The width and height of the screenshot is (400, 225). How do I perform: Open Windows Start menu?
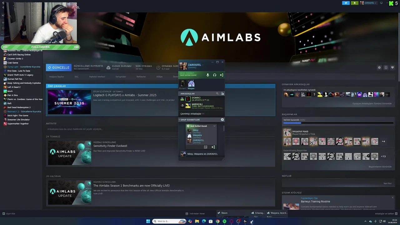pyautogui.click(x=148, y=221)
